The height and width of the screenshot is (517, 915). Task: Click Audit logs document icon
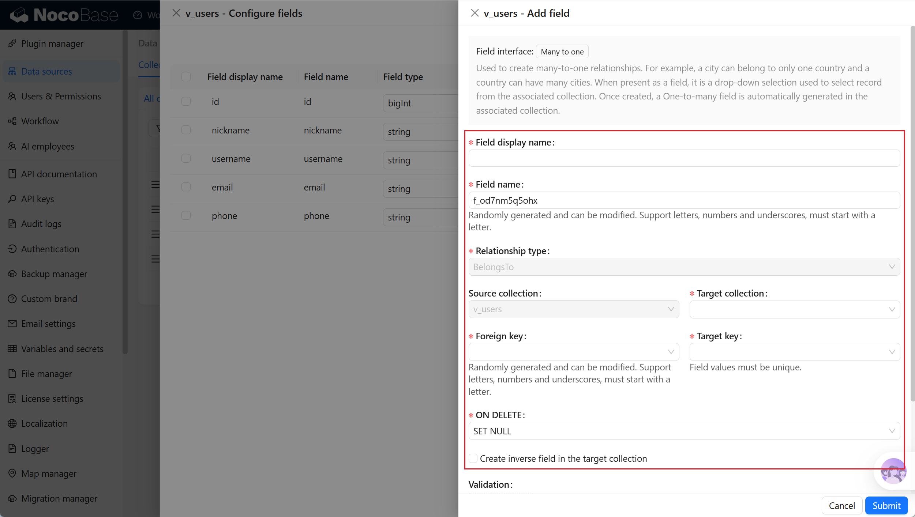(12, 224)
